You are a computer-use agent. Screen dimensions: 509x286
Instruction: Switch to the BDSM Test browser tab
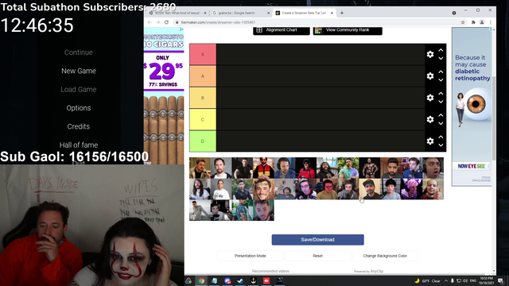pyautogui.click(x=177, y=13)
